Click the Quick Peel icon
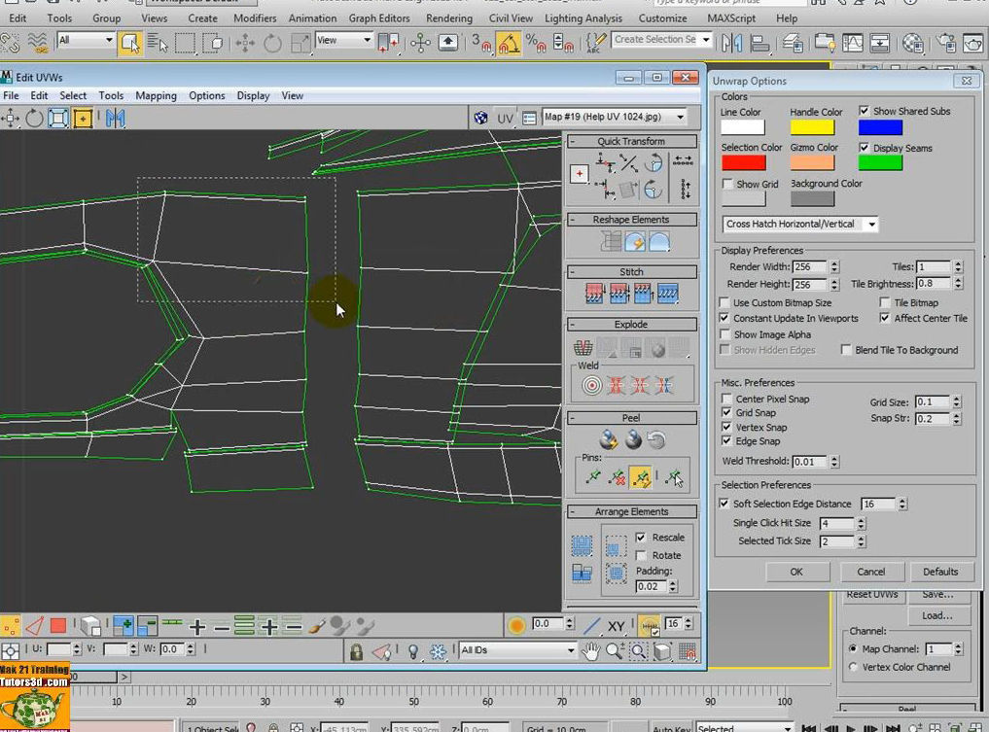The width and height of the screenshot is (989, 732). coord(608,439)
